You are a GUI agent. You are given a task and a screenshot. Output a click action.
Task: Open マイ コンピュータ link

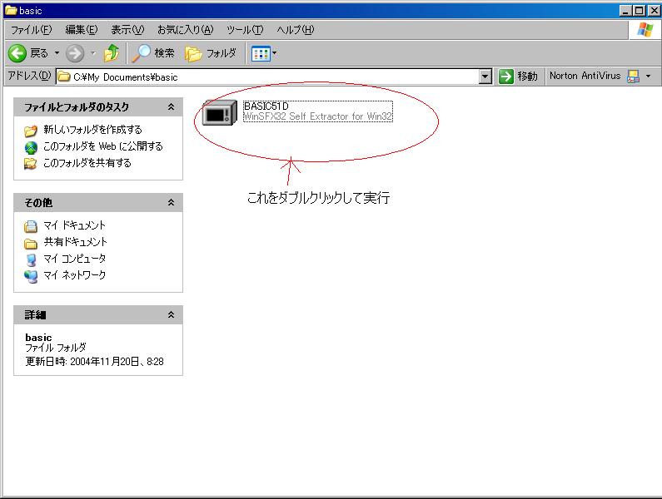tap(74, 259)
